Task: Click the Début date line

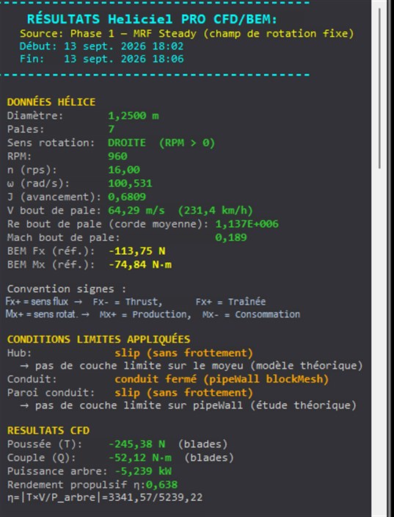Action: tap(101, 46)
